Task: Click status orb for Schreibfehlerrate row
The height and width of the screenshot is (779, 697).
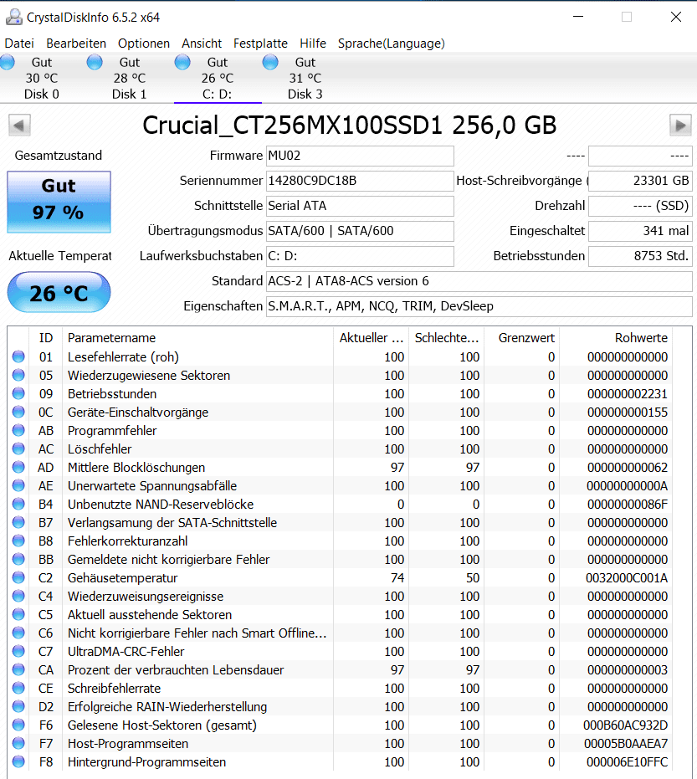Action: pyautogui.click(x=18, y=688)
